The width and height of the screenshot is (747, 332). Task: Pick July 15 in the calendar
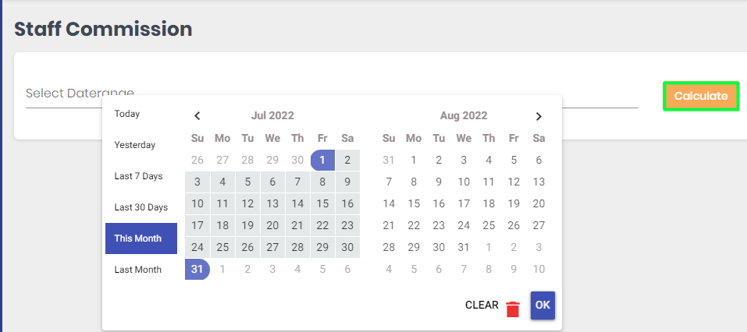pos(322,203)
